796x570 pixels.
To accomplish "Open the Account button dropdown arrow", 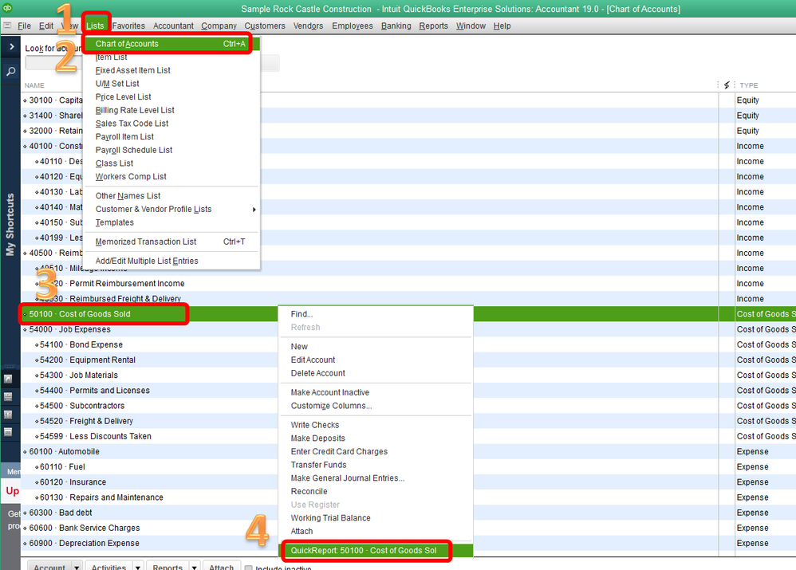I will 77,567.
